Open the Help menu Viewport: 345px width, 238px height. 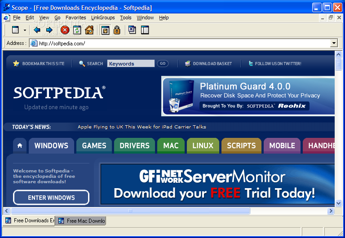point(164,18)
